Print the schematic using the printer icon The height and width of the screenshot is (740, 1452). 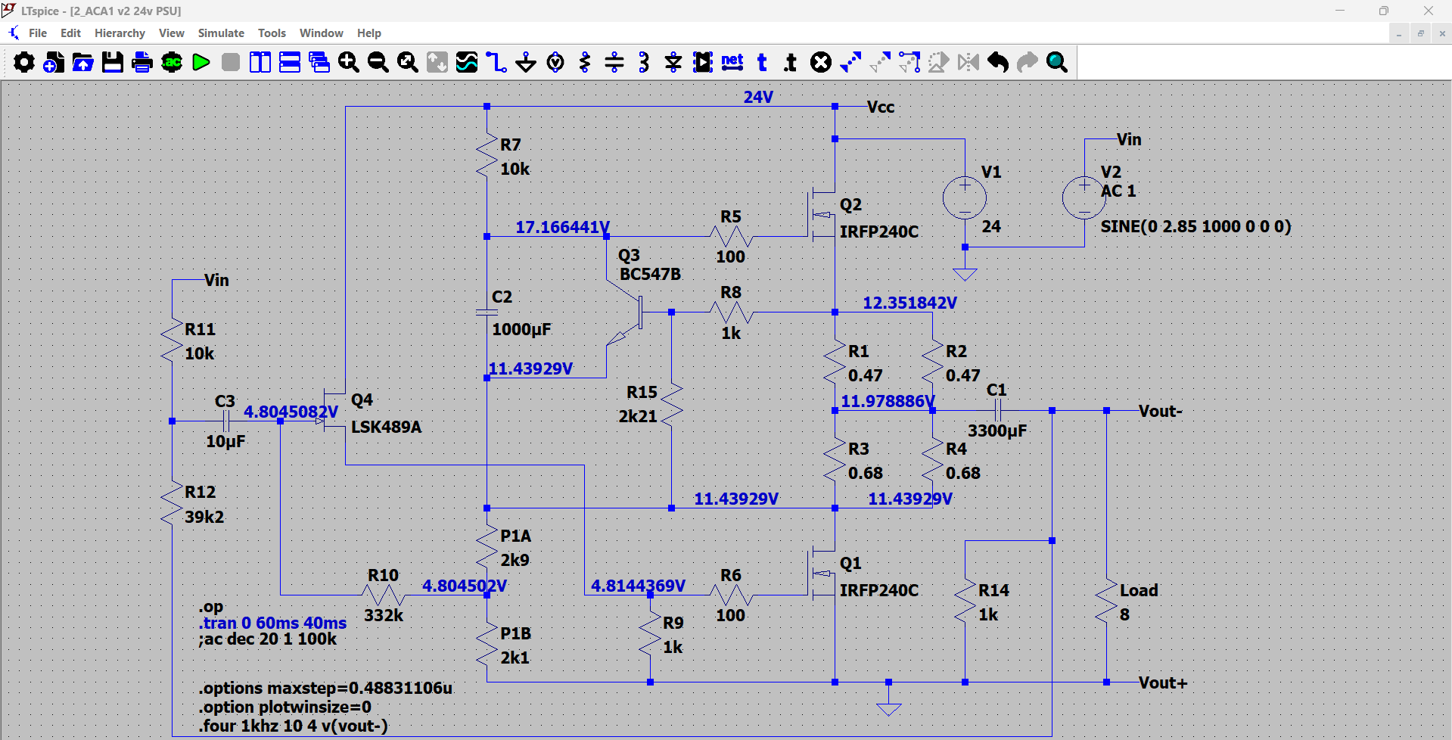142,62
